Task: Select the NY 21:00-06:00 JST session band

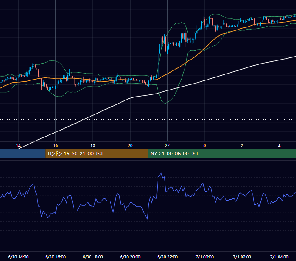Action: pos(222,154)
